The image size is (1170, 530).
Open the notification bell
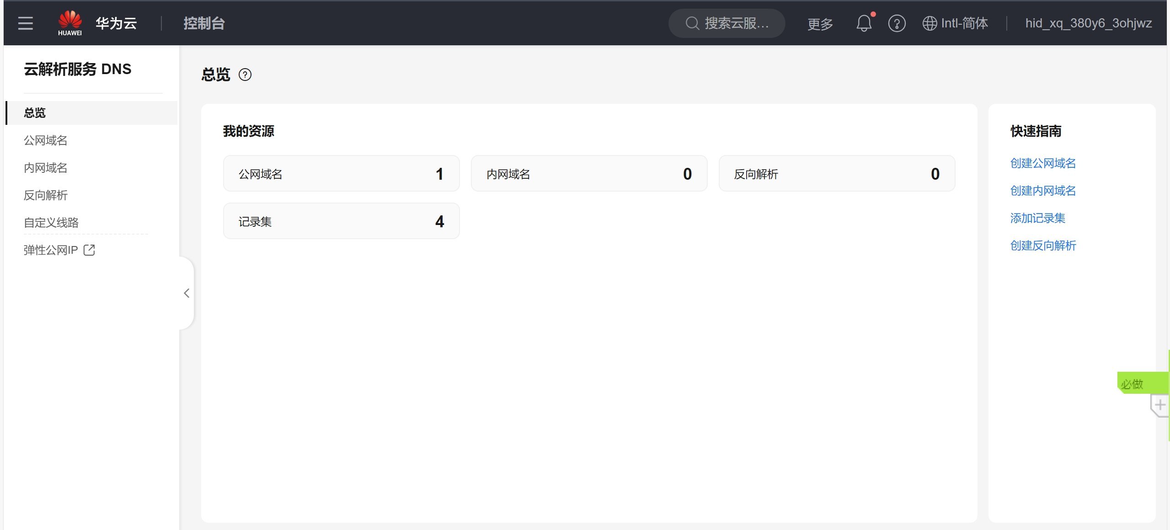click(864, 23)
